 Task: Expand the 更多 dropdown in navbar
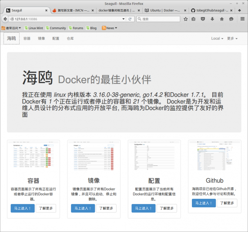[232, 38]
